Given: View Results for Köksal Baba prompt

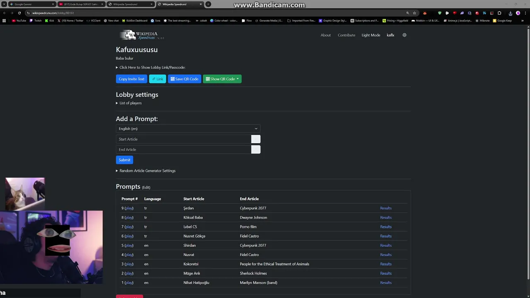Looking at the screenshot, I should (x=386, y=218).
